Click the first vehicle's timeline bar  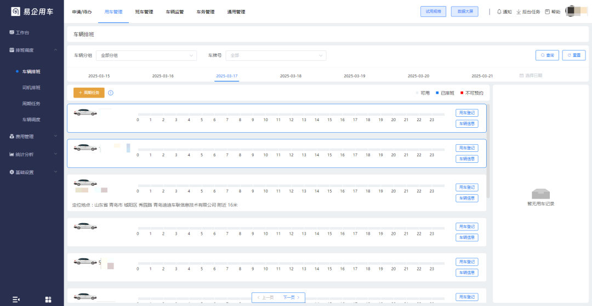click(291, 114)
